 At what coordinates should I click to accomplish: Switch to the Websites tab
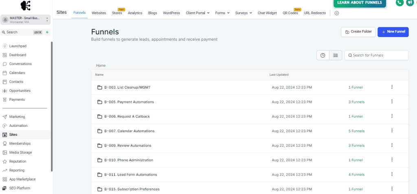[x=99, y=13]
